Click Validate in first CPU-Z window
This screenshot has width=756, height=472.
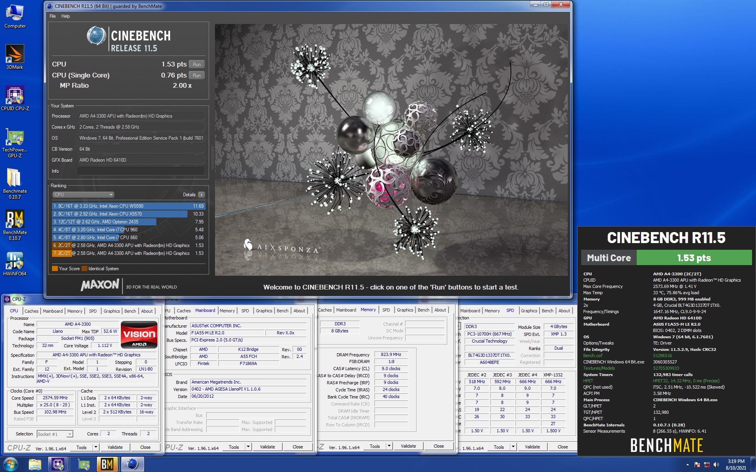(115, 447)
